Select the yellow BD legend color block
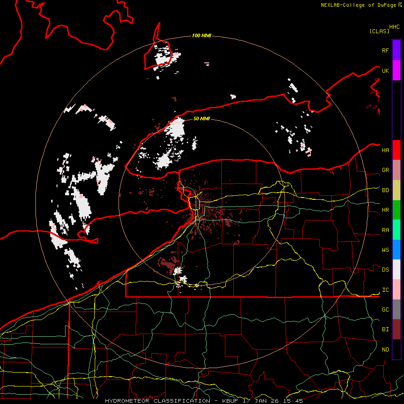 pyautogui.click(x=396, y=190)
